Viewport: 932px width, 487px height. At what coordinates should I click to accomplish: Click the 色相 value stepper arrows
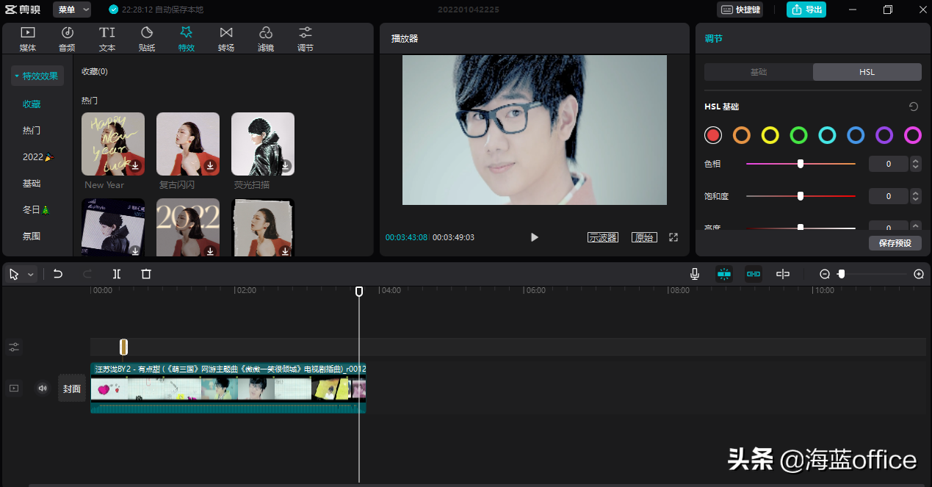click(915, 164)
